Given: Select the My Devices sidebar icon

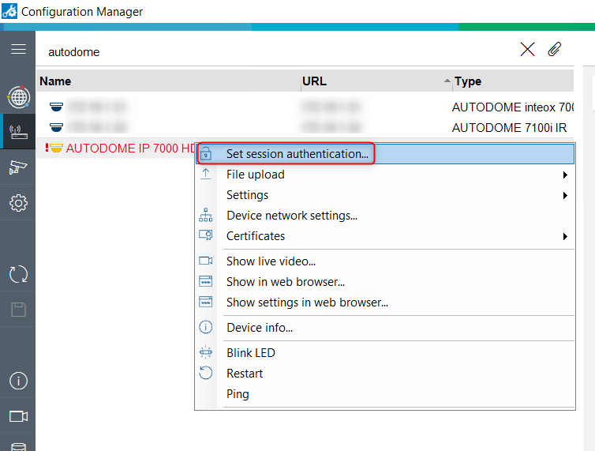Looking at the screenshot, I should (x=19, y=132).
